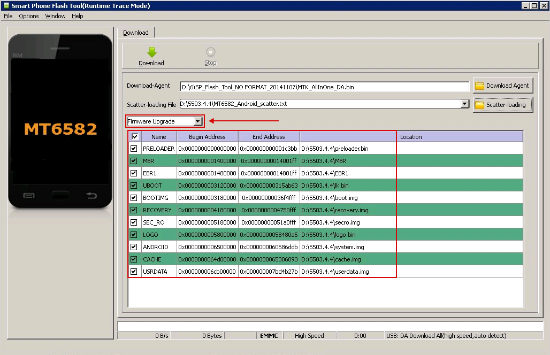550x355 pixels.
Task: Uncheck the USRDATA partition checkbox
Action: point(134,272)
